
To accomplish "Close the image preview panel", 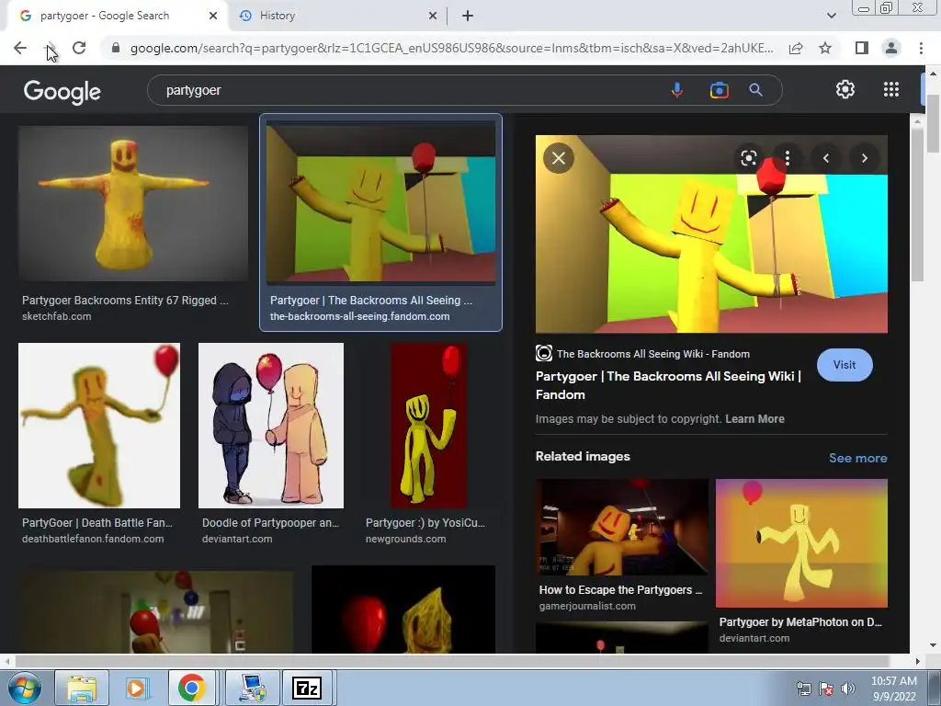I will 559,158.
